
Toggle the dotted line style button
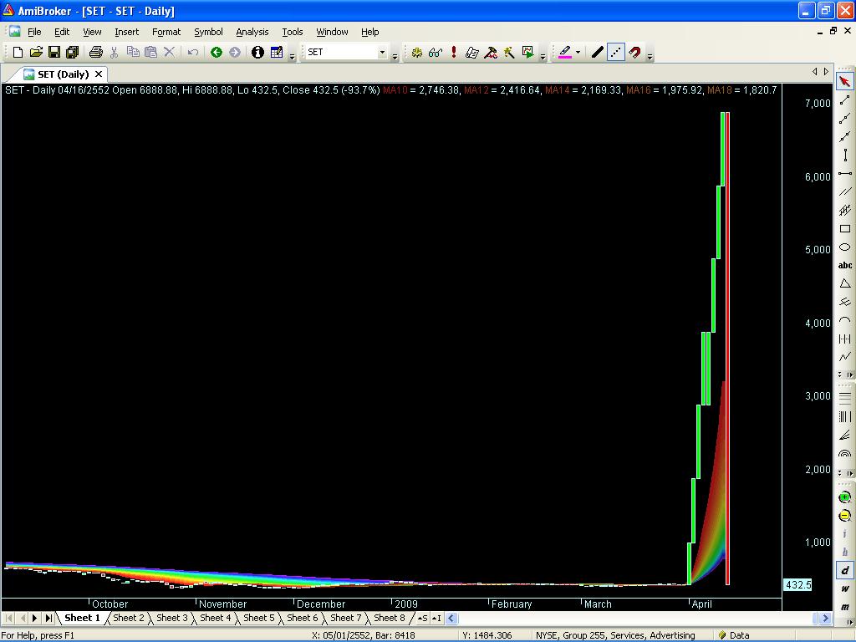pyautogui.click(x=616, y=53)
